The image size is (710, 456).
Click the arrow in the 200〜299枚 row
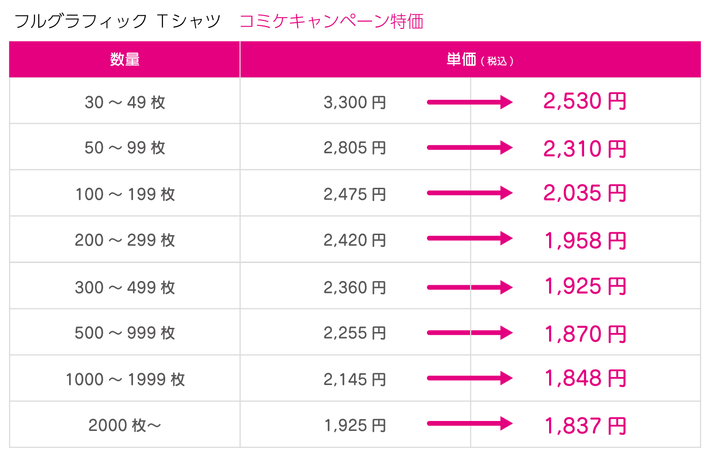(x=469, y=238)
